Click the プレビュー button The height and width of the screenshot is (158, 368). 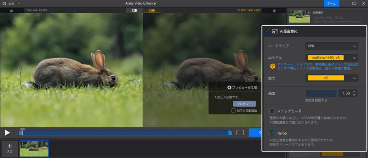244,104
